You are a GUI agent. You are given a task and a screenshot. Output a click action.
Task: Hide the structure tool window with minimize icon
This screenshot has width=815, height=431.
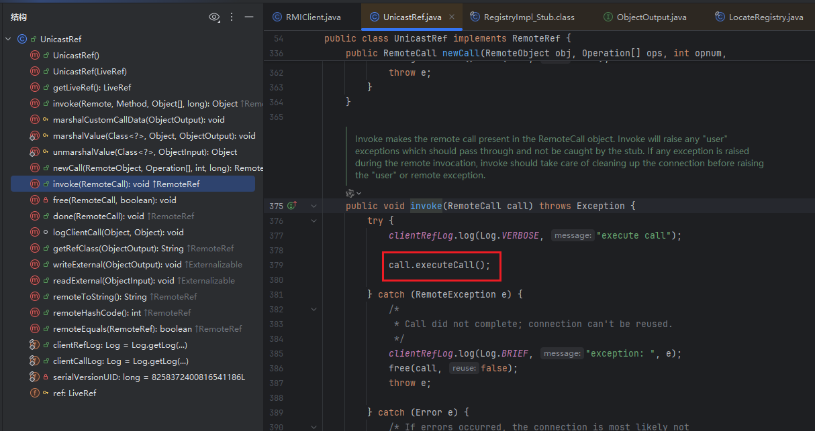pyautogui.click(x=249, y=17)
